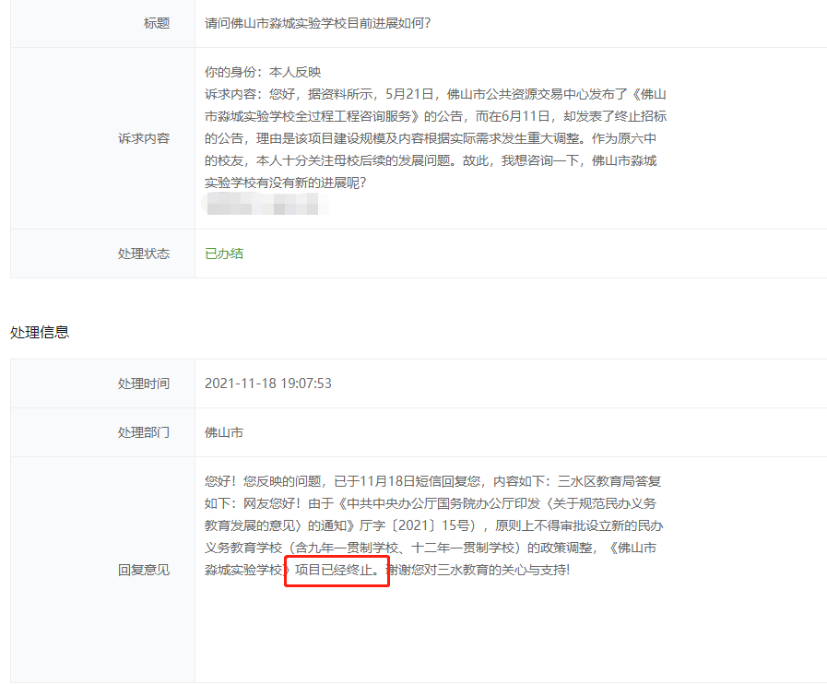Click the 标题 row label

pos(157,23)
